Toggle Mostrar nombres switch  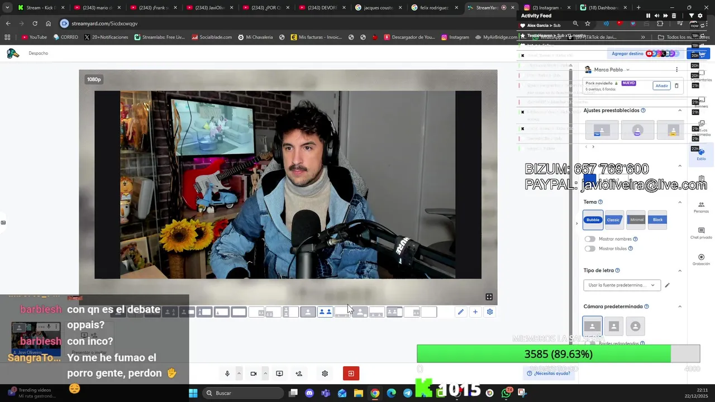click(x=590, y=239)
